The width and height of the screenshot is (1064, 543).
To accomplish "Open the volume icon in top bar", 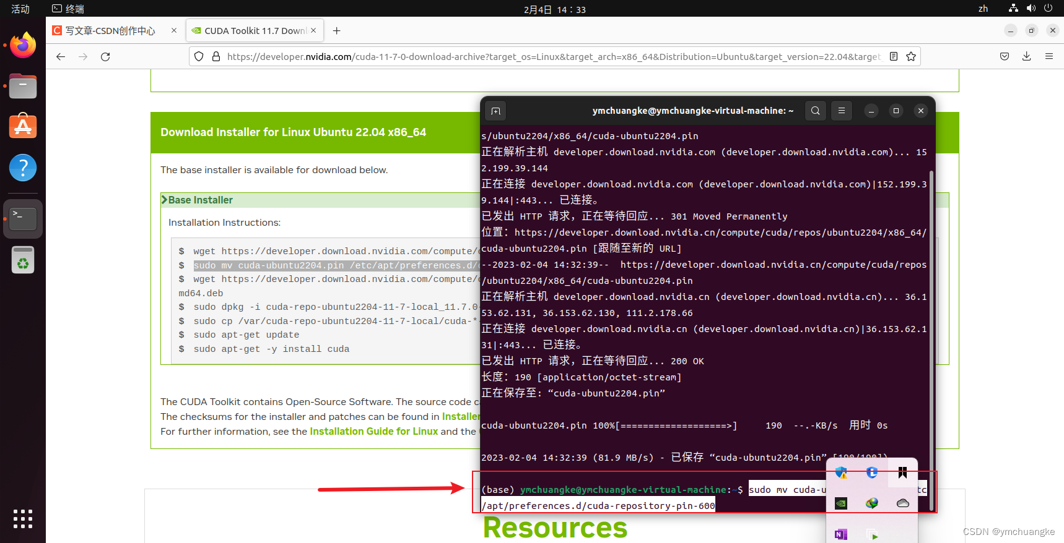I will tap(1031, 8).
